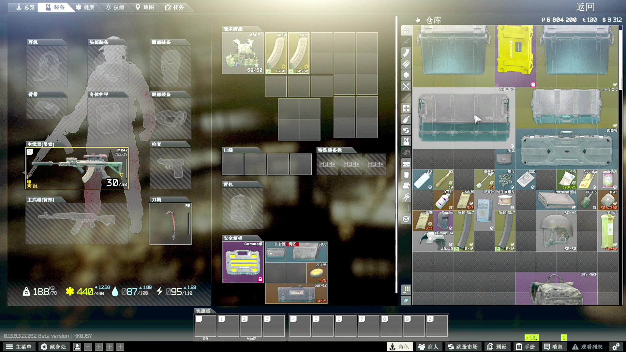Select the all-items filter icon in stash sidebar
Screen dimensions: 626x352
tap(406, 31)
